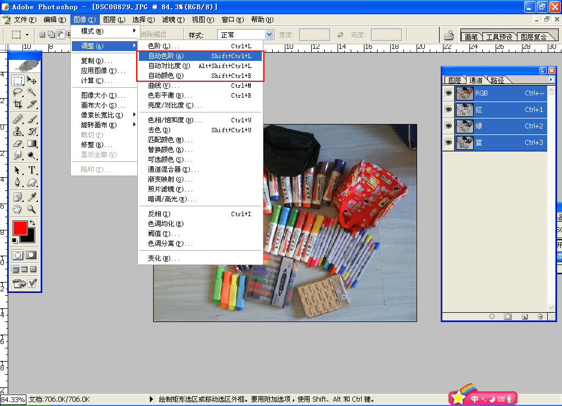Activate the Type tool
The image size is (562, 406).
click(x=31, y=170)
